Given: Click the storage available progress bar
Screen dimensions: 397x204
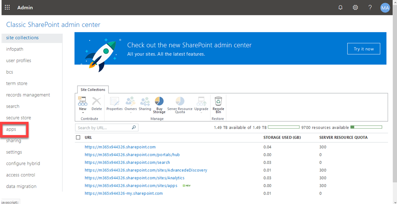Looking at the screenshot, I should 284,127.
